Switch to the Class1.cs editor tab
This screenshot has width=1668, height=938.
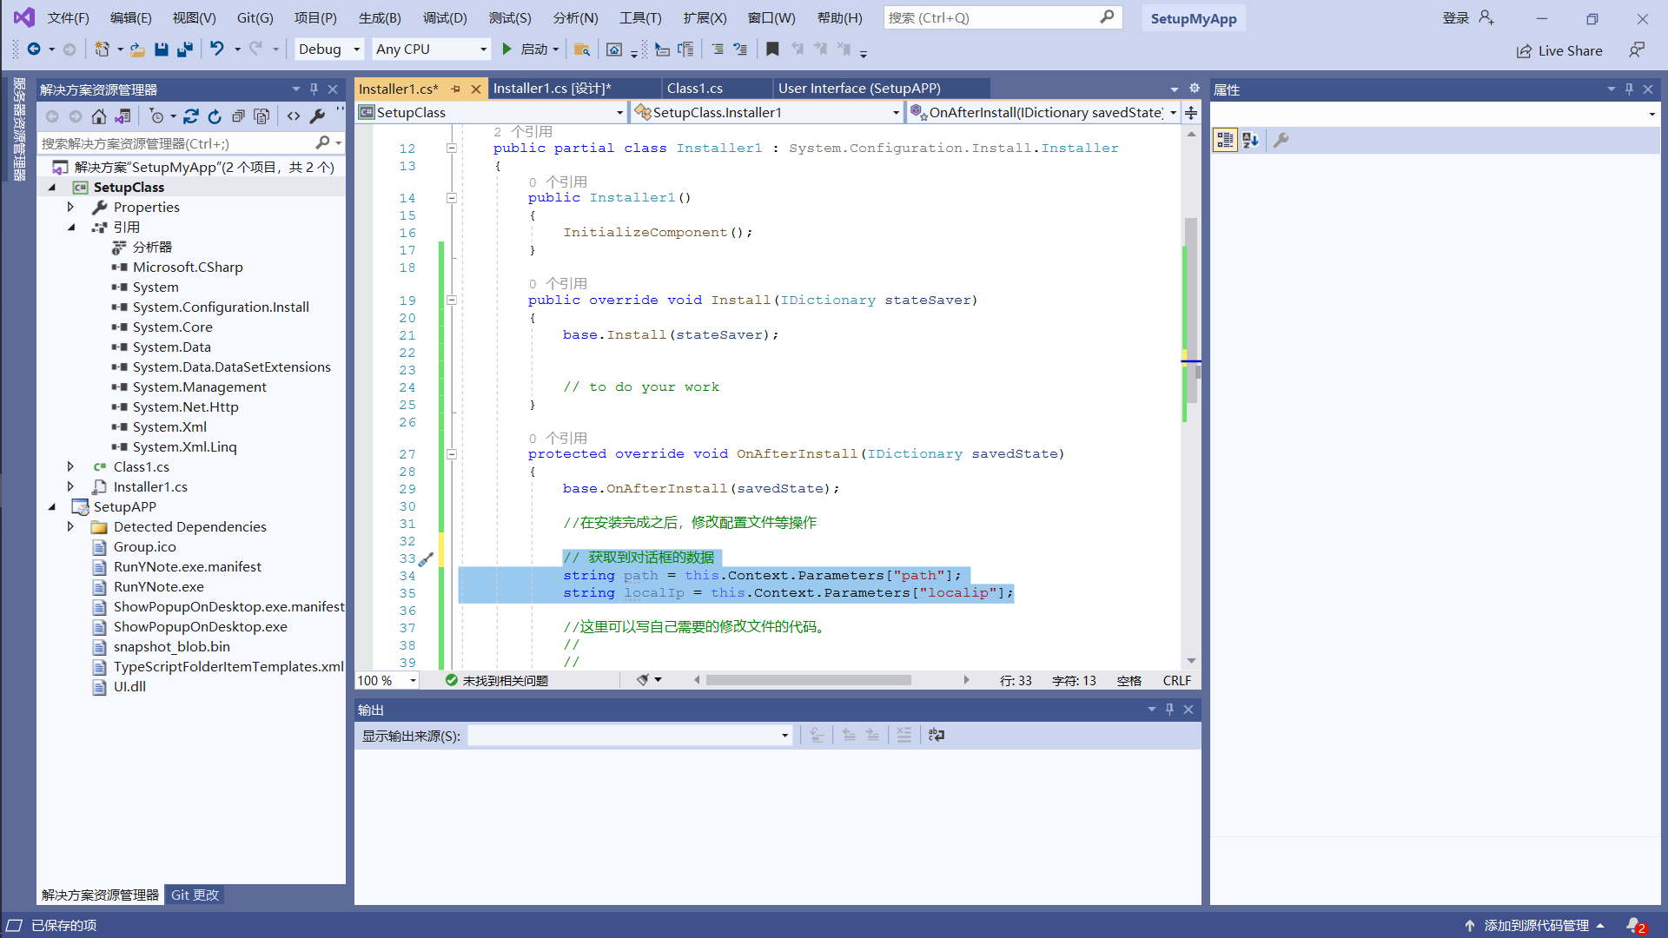[695, 89]
